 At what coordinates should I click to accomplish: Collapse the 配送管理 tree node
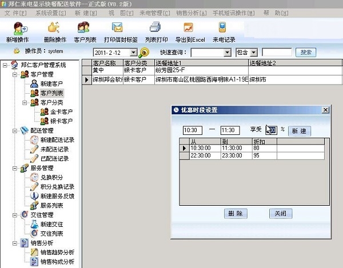pyautogui.click(x=15, y=131)
